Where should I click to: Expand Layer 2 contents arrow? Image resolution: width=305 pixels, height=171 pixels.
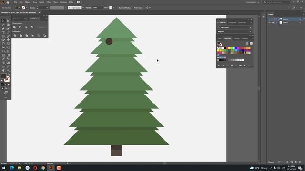[x=277, y=19]
